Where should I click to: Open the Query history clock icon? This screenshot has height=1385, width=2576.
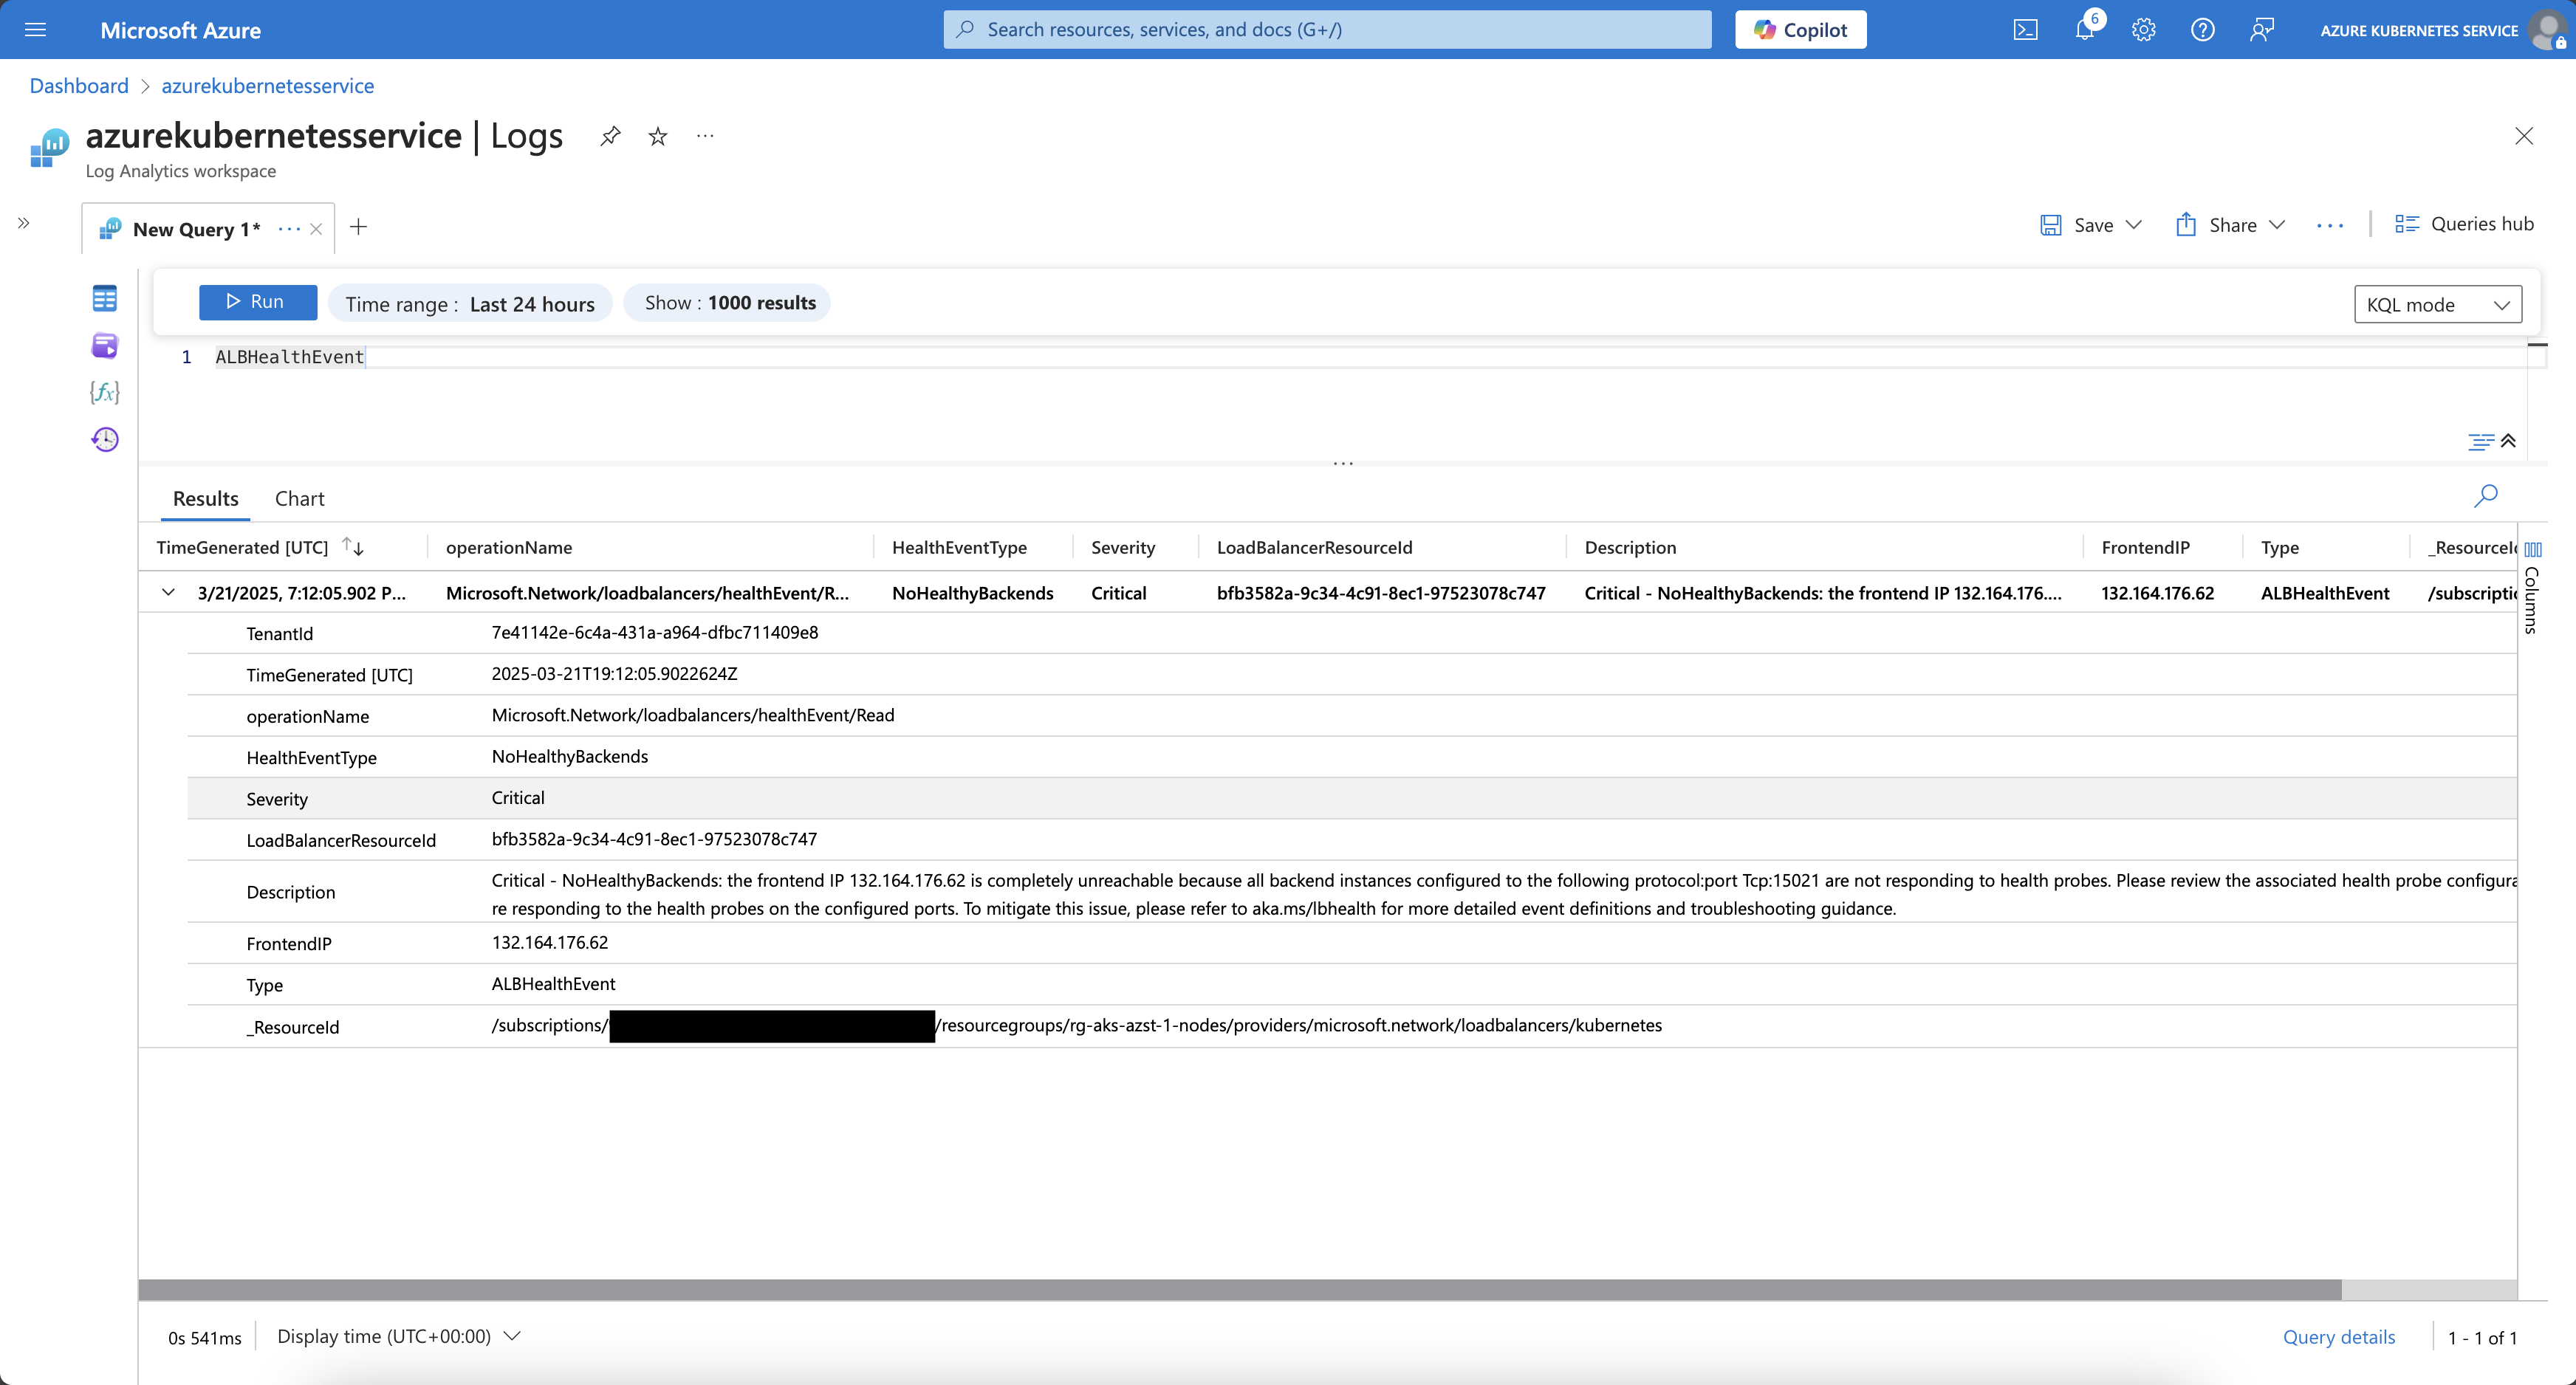pos(104,439)
